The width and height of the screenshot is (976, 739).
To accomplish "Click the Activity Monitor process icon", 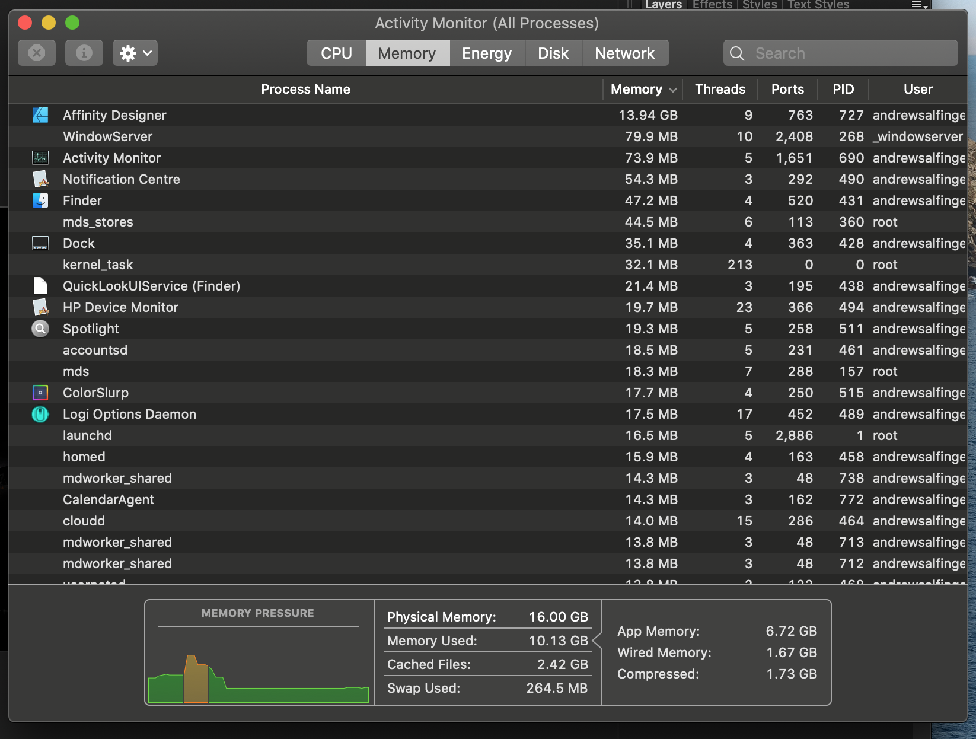I will pyautogui.click(x=40, y=158).
